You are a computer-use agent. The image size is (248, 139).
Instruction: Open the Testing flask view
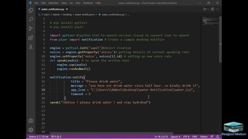(31, 47)
